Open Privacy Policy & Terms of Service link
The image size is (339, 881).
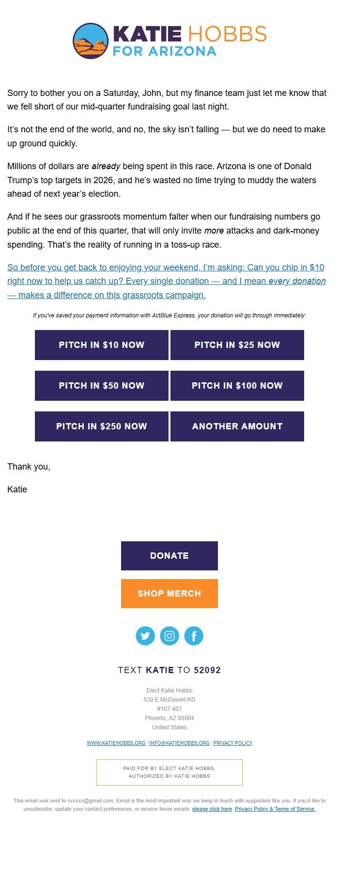click(x=275, y=809)
